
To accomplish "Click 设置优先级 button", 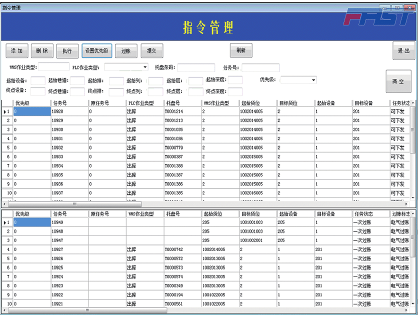I will [x=96, y=51].
